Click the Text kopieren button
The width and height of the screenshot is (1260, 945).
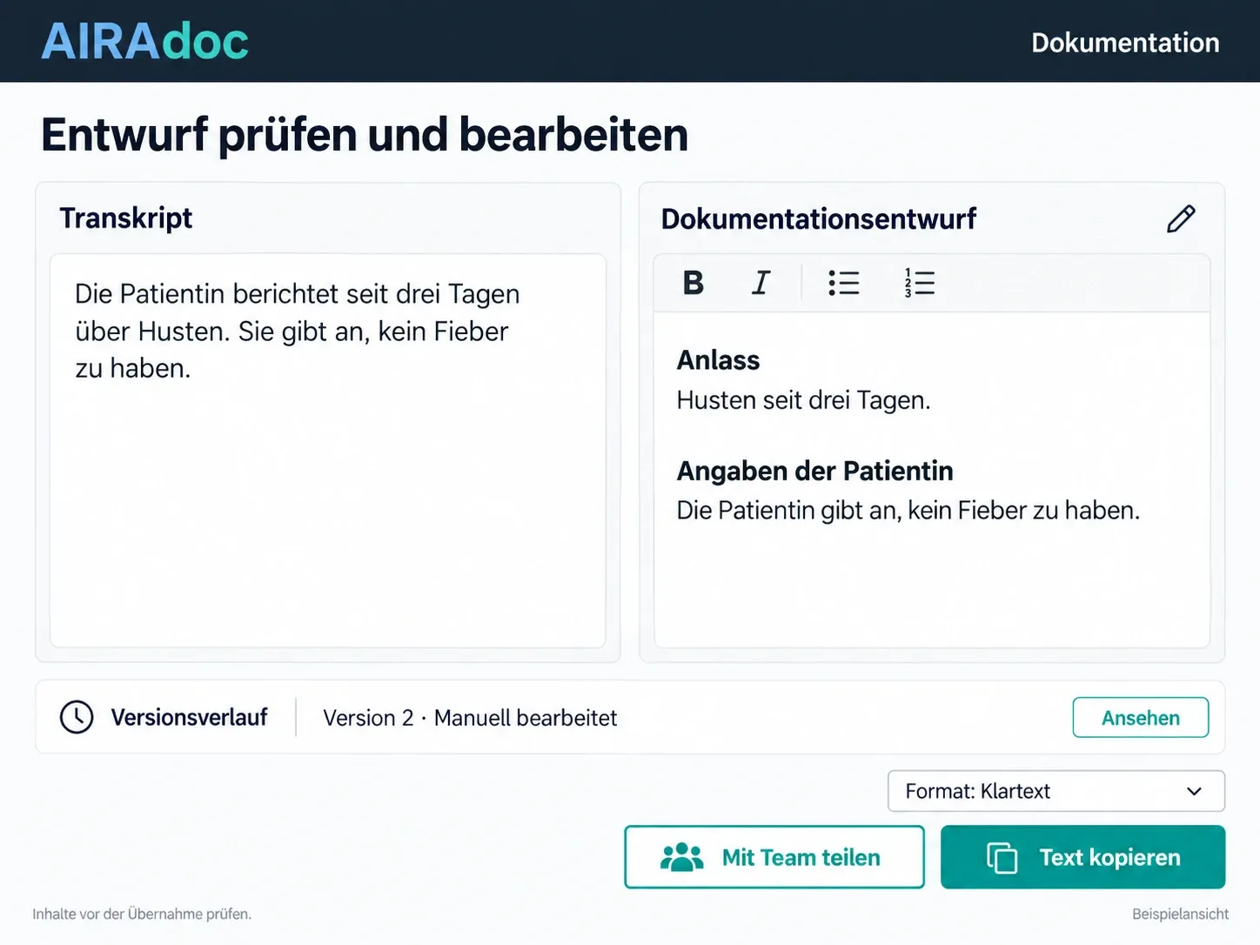(x=1083, y=857)
